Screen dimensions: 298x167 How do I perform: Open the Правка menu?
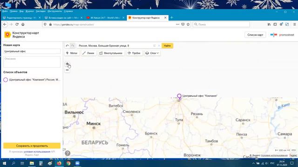[14, 11]
